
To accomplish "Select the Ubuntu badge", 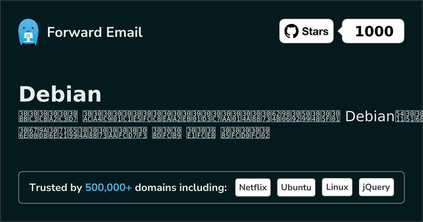I will [x=296, y=187].
